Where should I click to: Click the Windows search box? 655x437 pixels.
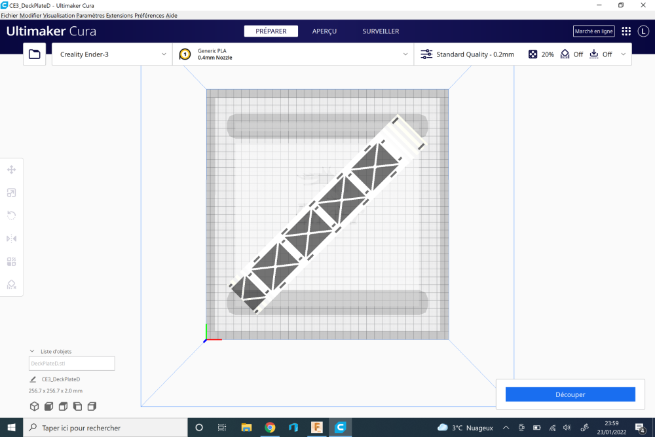point(105,427)
